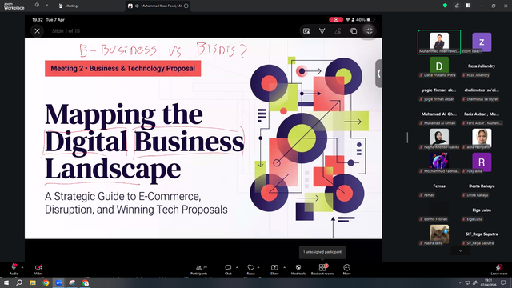Click Desta Rahayu participant name
This screenshot has height=288, width=512.
[482, 186]
